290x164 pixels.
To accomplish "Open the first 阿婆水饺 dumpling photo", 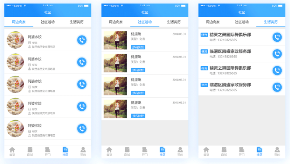I will (15, 40).
